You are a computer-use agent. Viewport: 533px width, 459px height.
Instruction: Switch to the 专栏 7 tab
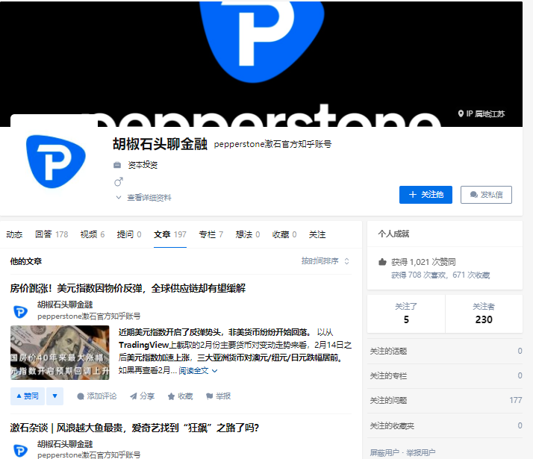[x=211, y=234]
